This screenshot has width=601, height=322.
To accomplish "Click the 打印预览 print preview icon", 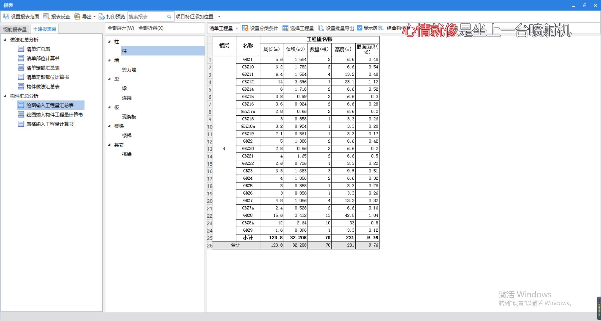I will [x=101, y=16].
